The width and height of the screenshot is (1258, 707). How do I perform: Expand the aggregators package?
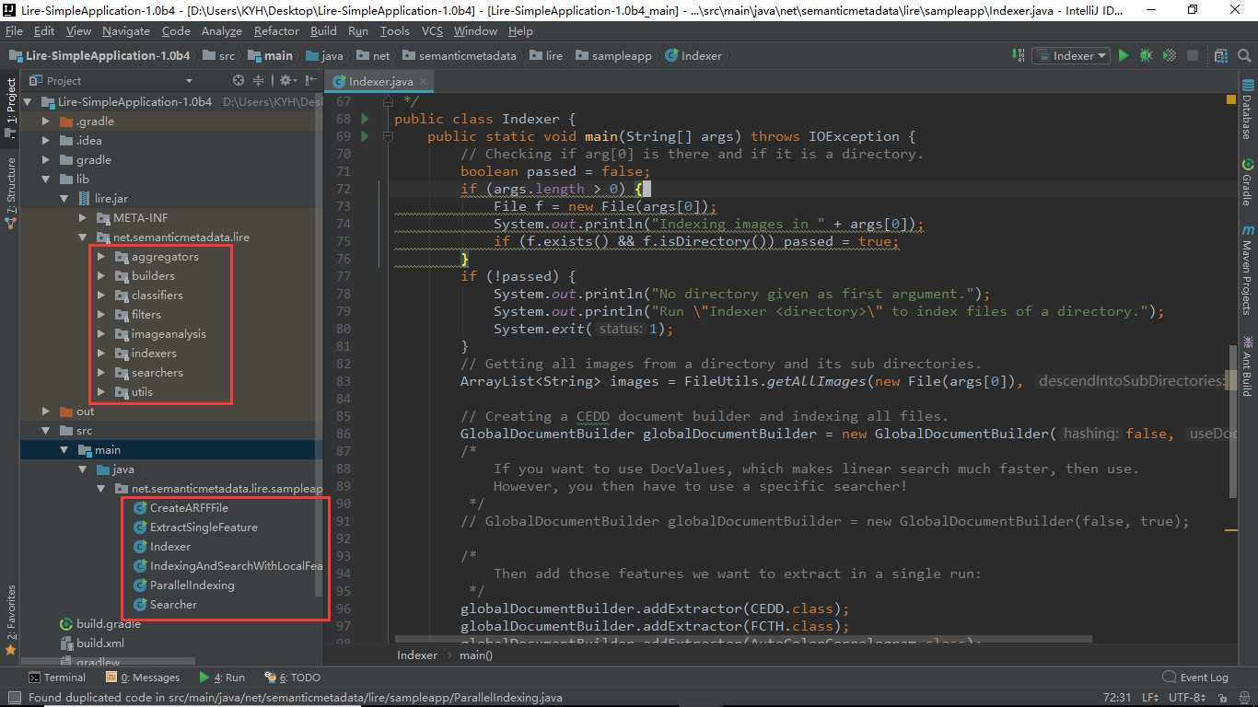101,256
